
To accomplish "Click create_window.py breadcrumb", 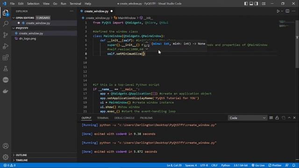I will (98, 18).
